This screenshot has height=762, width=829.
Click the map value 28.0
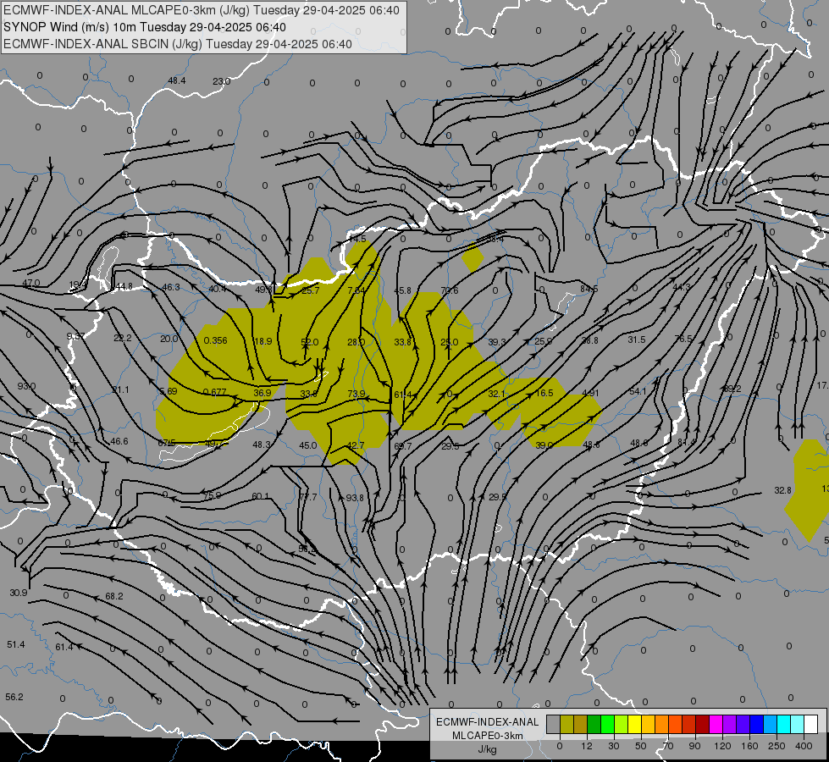click(356, 342)
